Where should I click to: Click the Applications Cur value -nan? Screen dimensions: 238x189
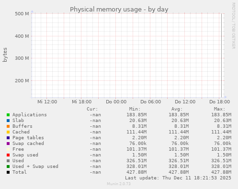tap(95, 115)
